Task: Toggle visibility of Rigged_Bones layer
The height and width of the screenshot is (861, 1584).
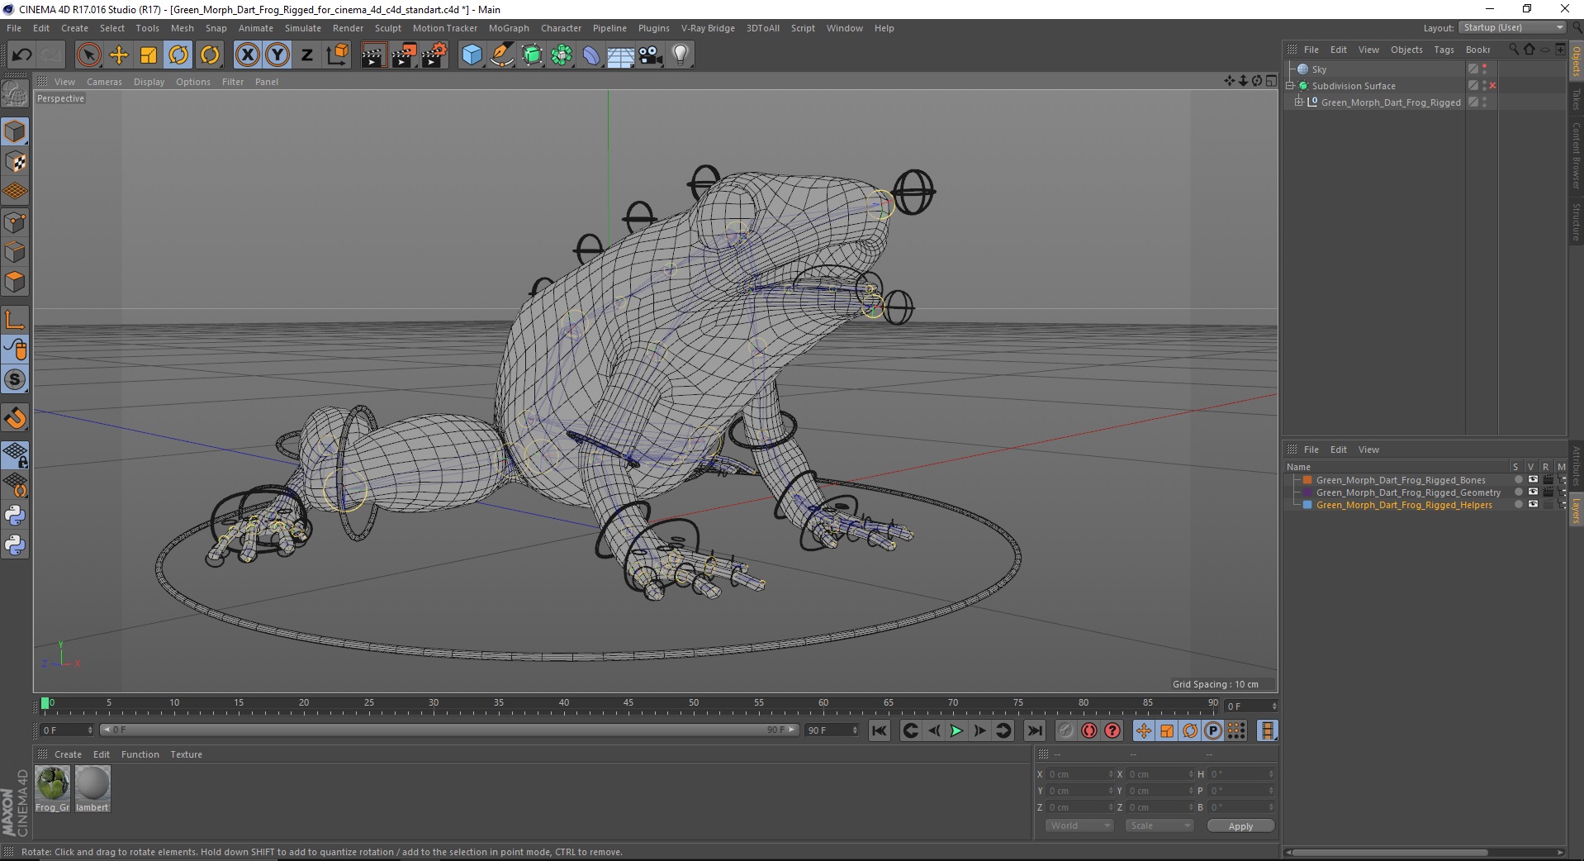Action: click(1532, 480)
